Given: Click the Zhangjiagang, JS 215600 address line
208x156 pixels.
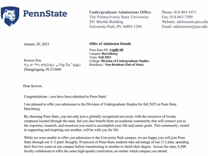Looking at the screenshot, I should 42,69.
